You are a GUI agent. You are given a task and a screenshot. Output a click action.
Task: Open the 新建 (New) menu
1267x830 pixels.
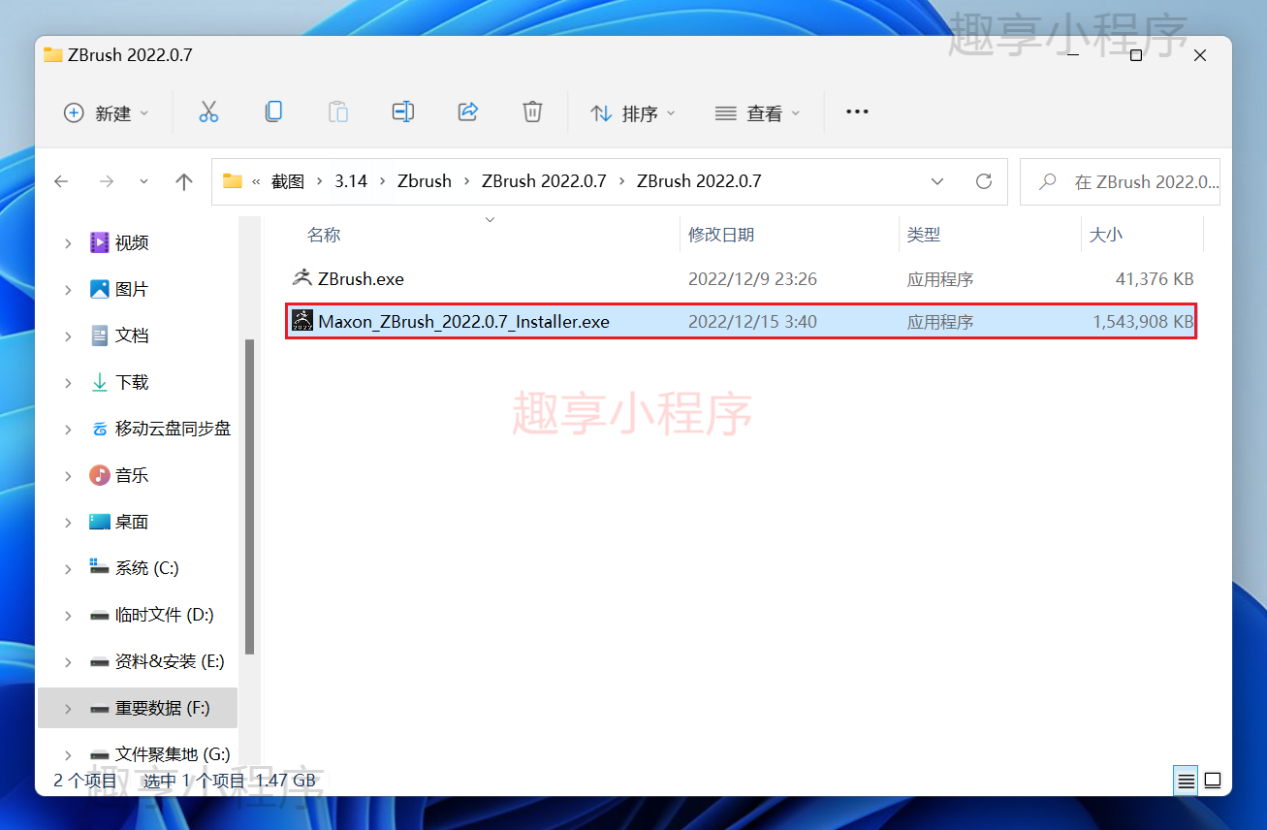107,113
